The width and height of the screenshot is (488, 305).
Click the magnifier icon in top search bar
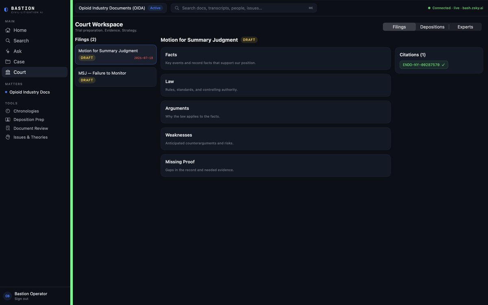click(177, 8)
